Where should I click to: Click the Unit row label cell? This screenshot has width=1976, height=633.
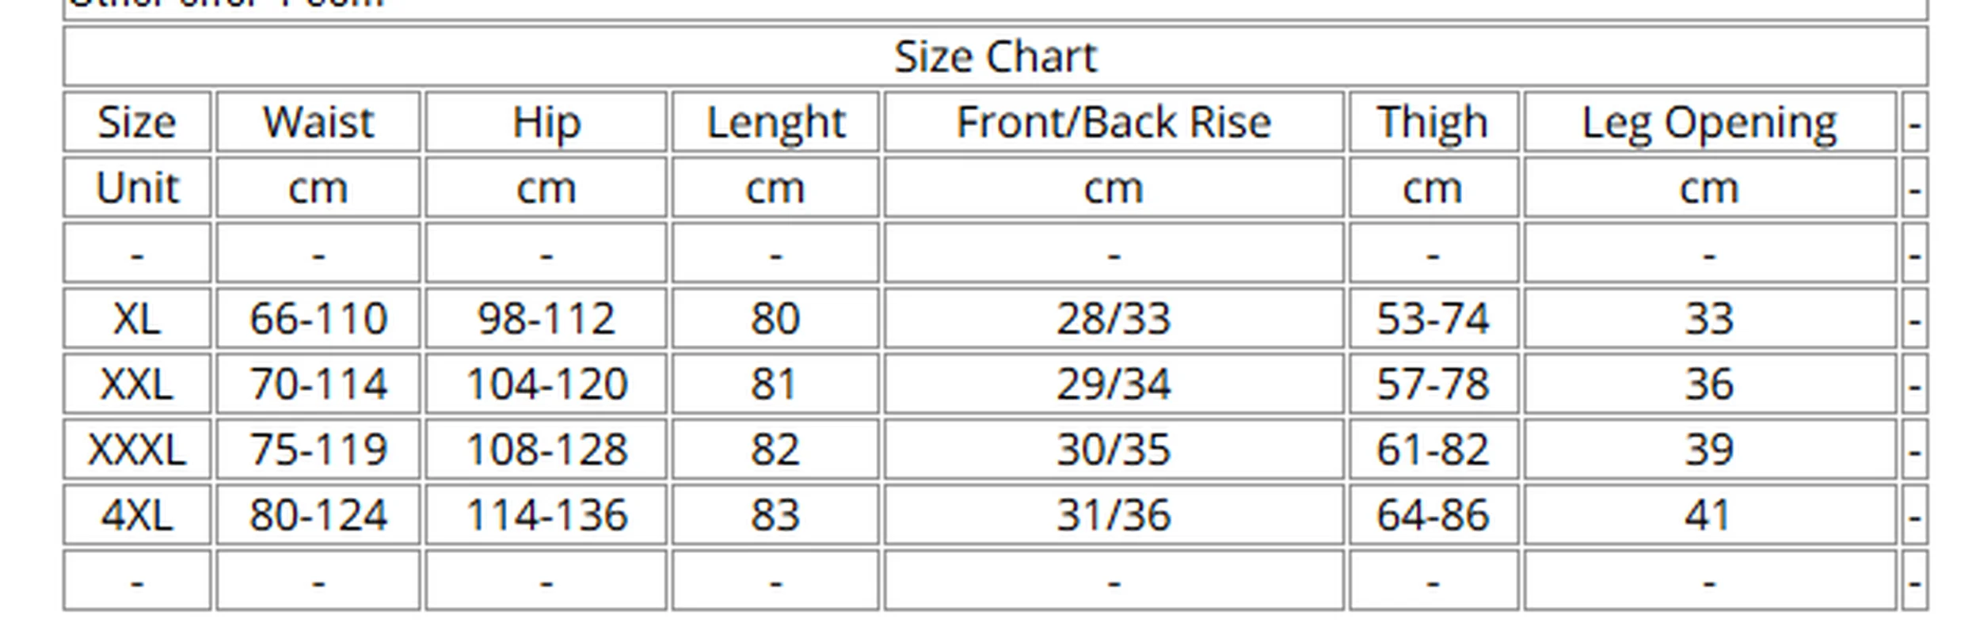coord(137,188)
